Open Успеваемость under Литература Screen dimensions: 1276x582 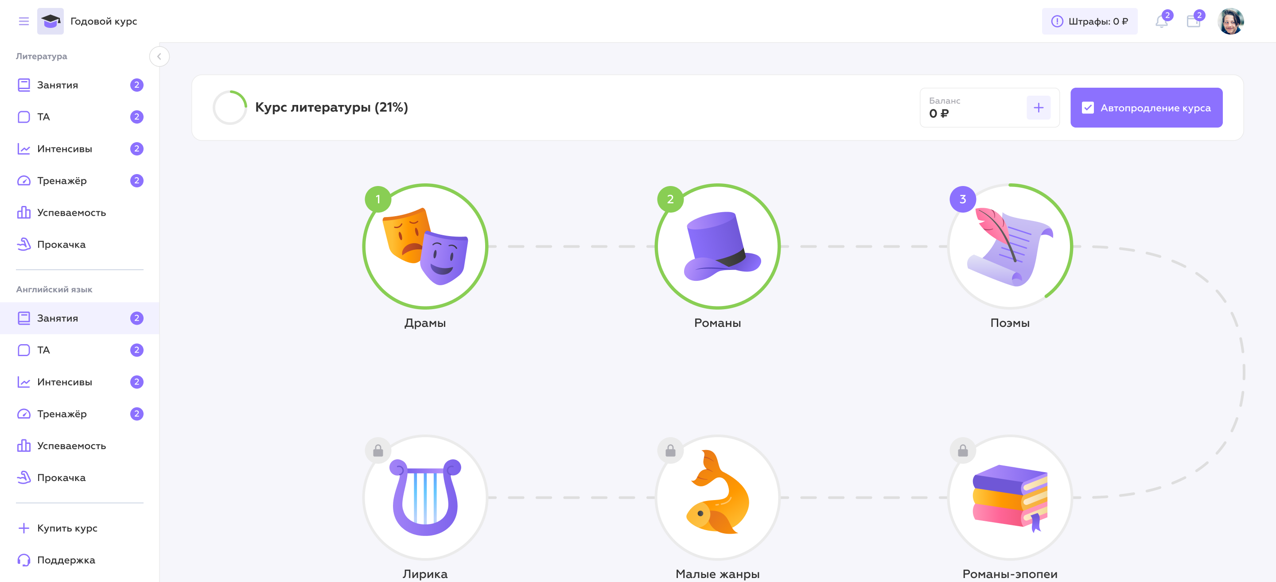click(x=71, y=213)
